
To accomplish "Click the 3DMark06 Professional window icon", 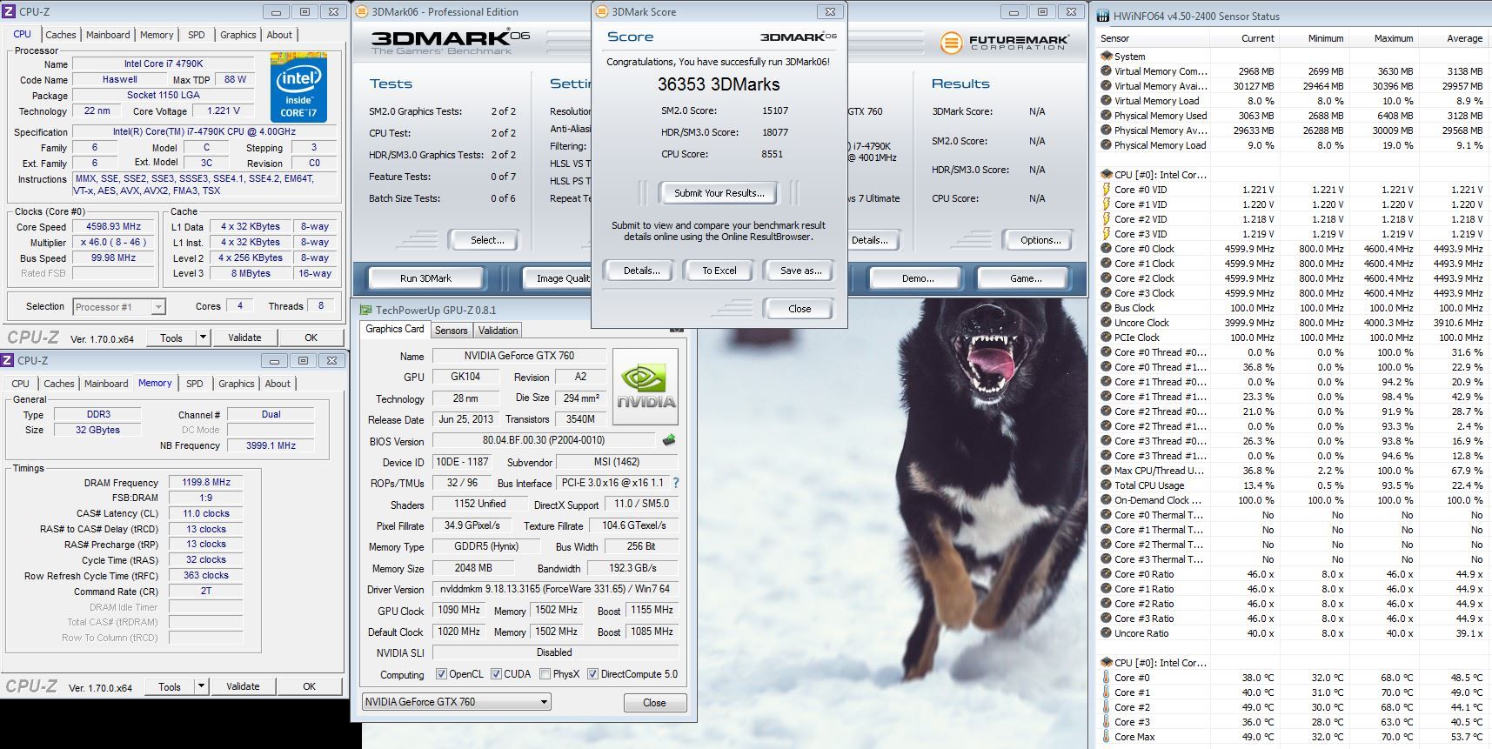I will coord(362,11).
